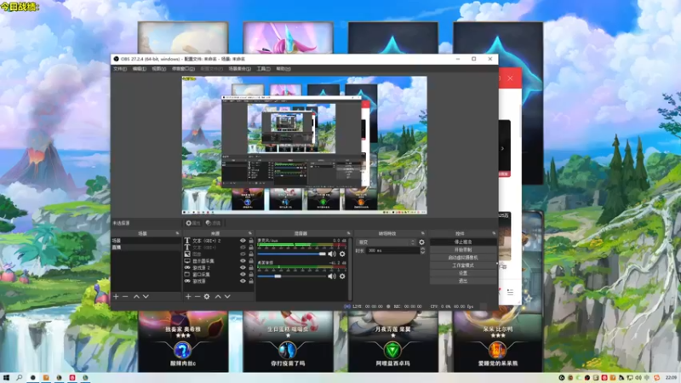The width and height of the screenshot is (681, 383).
Task: Enable 工作室模式 studio mode
Action: click(x=463, y=266)
